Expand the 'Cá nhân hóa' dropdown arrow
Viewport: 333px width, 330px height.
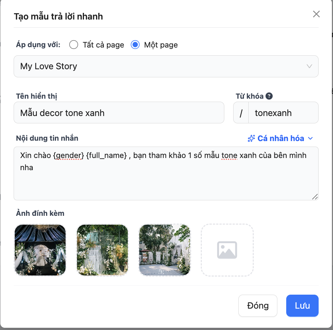click(x=310, y=138)
